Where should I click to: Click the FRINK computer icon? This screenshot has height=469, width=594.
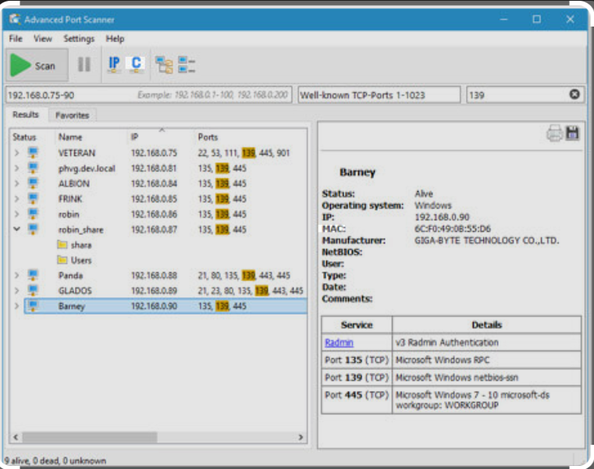pyautogui.click(x=33, y=198)
